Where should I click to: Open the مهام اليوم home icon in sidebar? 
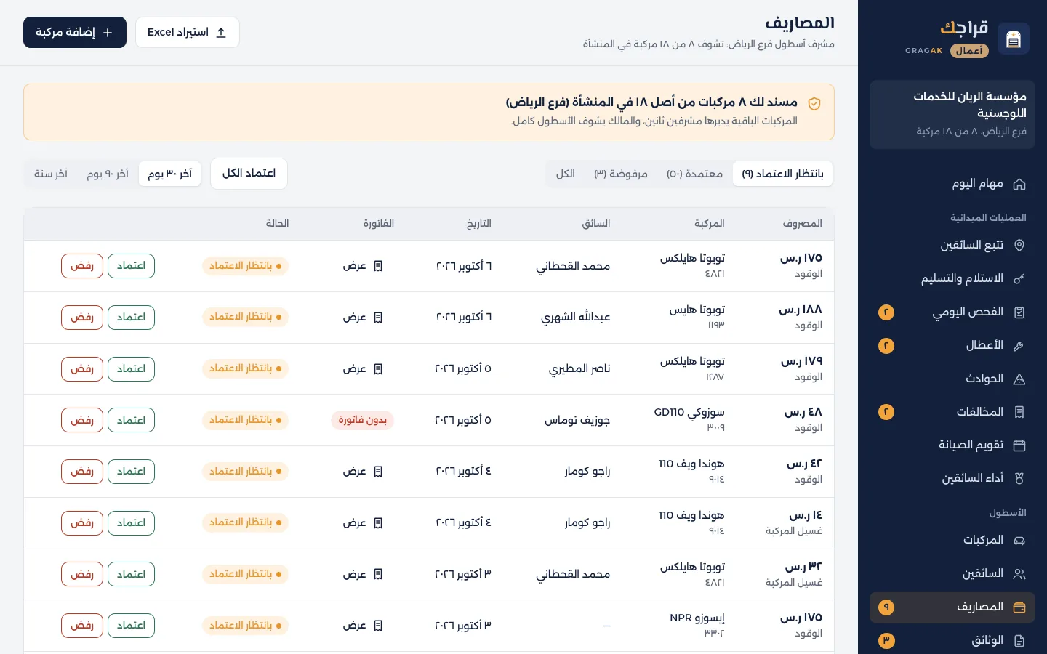(1019, 185)
